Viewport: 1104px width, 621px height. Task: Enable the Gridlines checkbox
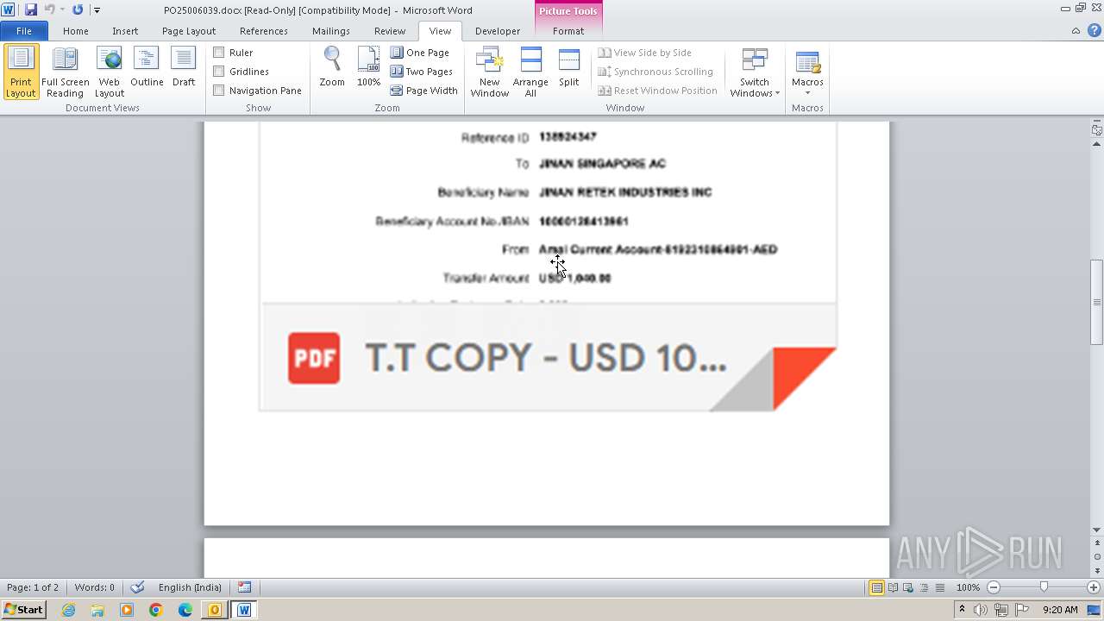pos(219,72)
